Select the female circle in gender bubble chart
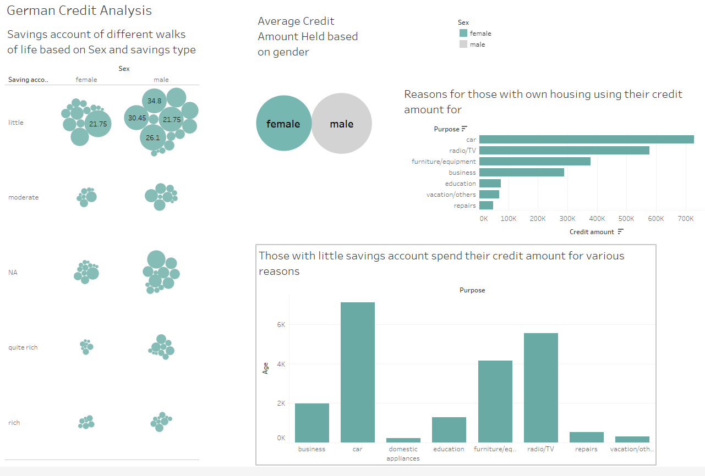 (x=284, y=123)
